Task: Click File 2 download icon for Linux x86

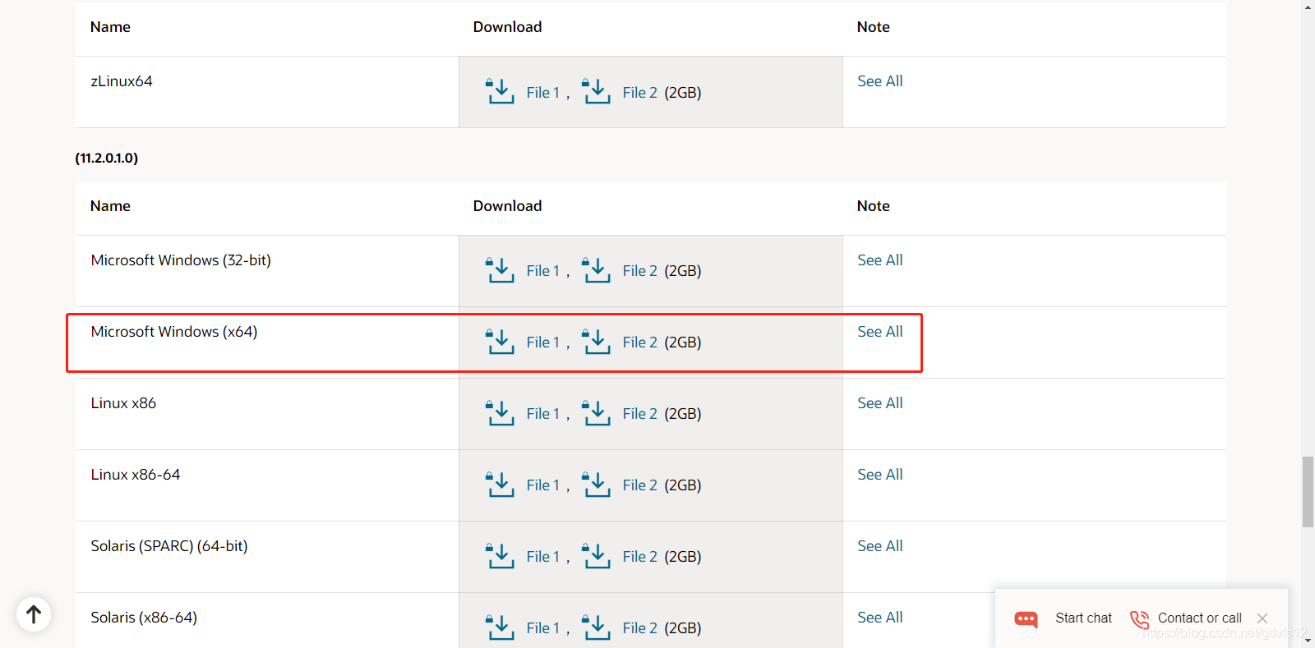Action: 596,412
